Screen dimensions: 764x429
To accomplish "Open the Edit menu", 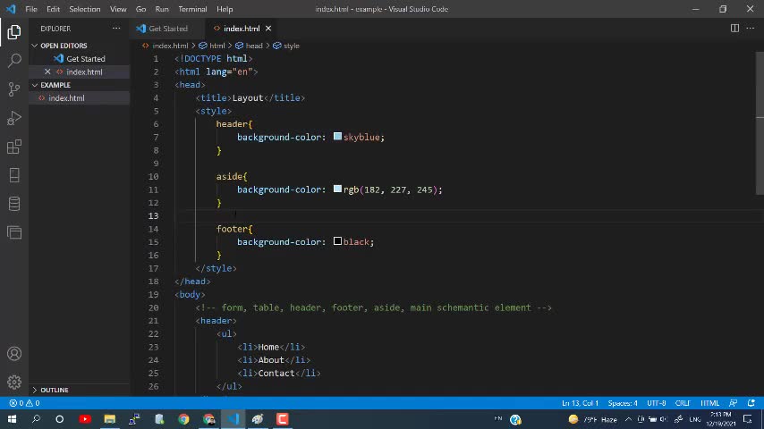I will [53, 9].
